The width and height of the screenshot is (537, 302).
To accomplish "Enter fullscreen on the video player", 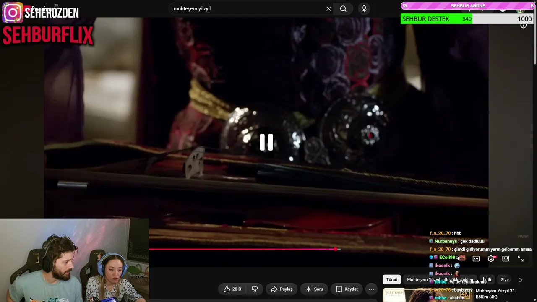I will click(521, 259).
